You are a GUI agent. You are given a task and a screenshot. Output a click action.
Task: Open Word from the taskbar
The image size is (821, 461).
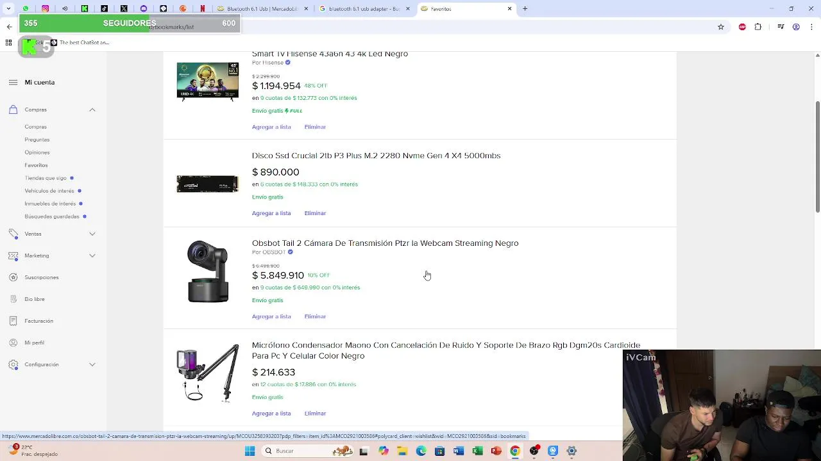459,451
